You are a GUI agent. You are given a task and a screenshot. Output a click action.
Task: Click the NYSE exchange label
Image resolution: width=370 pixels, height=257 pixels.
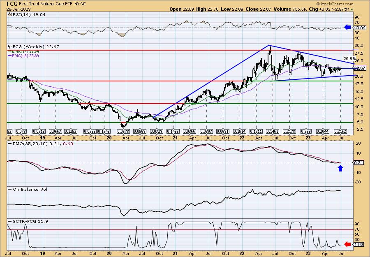(x=79, y=4)
